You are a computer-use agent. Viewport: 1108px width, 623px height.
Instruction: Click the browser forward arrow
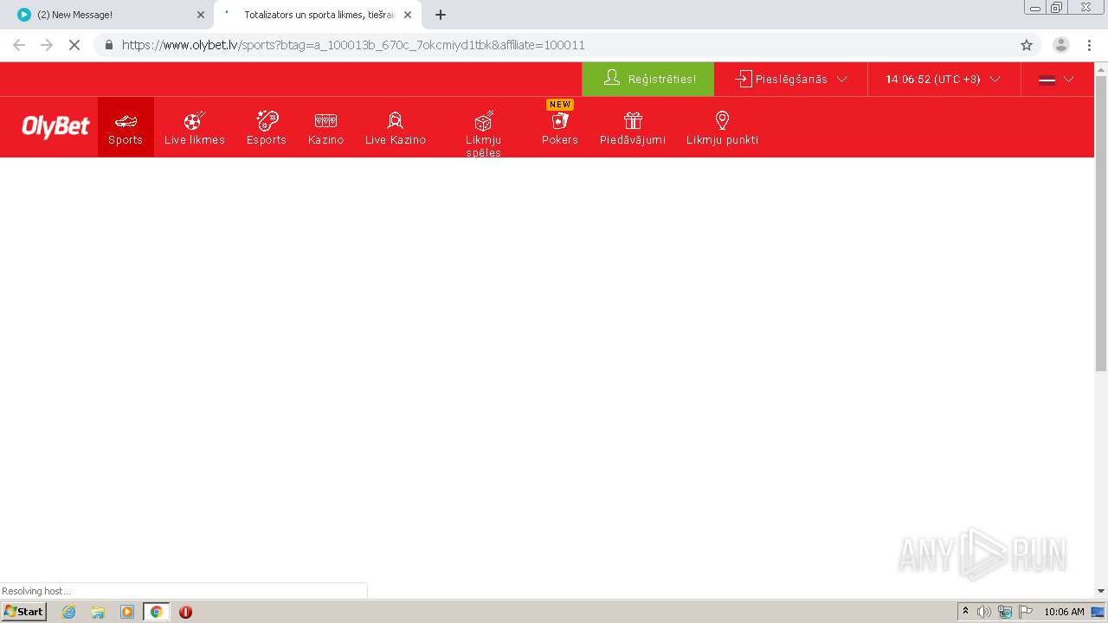(x=47, y=45)
